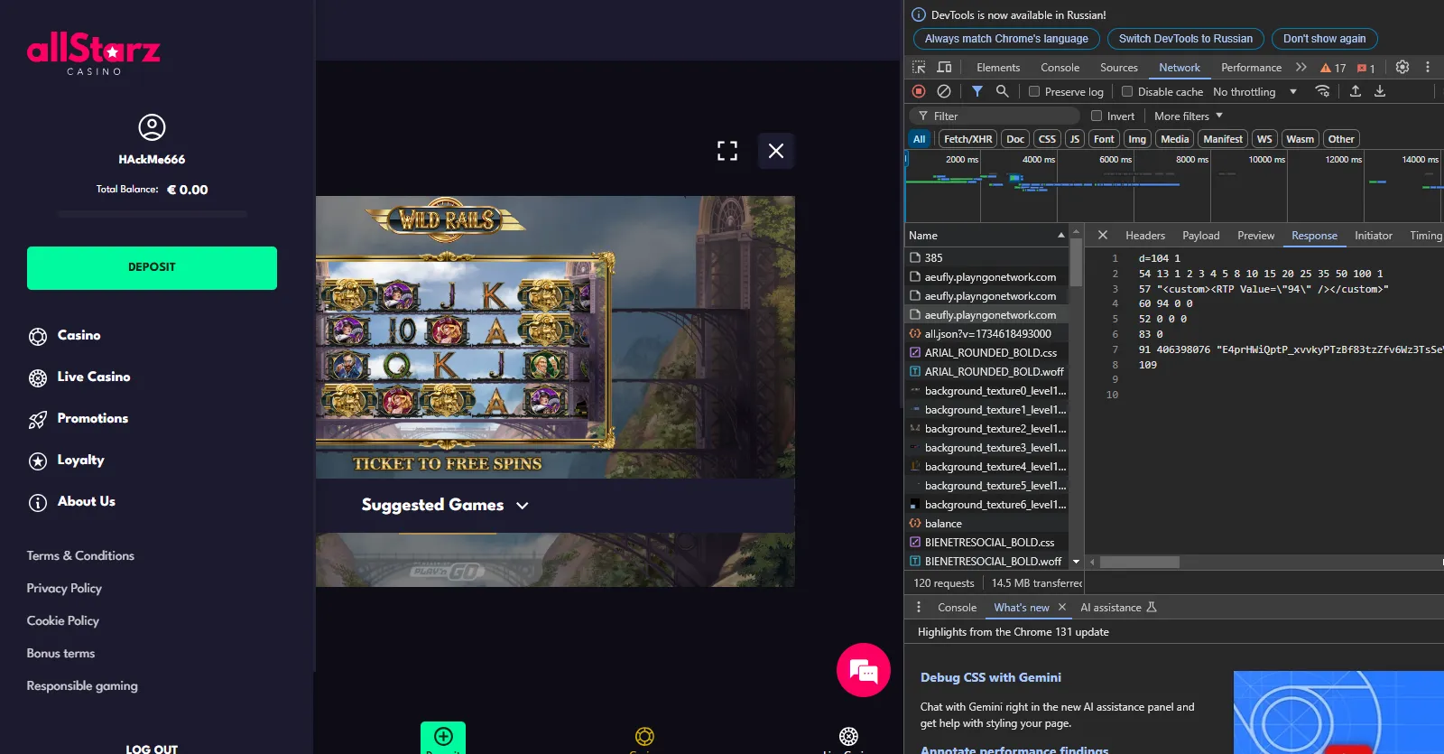Select the all.json?v=1734618493000 request
Viewport: 1444px width, 754px height.
pyautogui.click(x=986, y=334)
